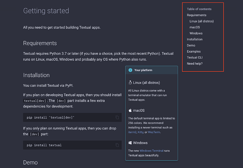Click the info icon beside Your platform
243x168 pixels.
pos(130,70)
